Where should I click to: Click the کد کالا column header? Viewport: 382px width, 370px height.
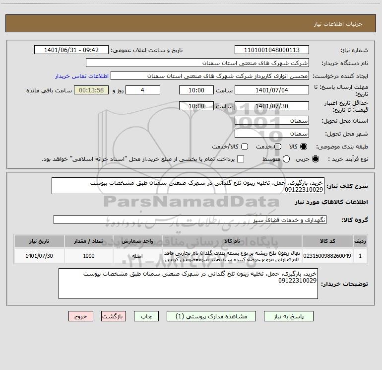pos(327,241)
